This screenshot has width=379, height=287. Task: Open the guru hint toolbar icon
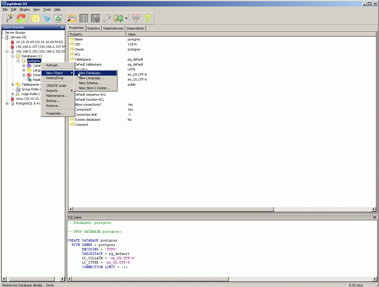coord(136,18)
